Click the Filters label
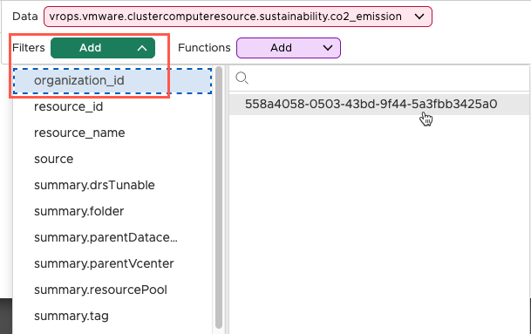 (29, 48)
